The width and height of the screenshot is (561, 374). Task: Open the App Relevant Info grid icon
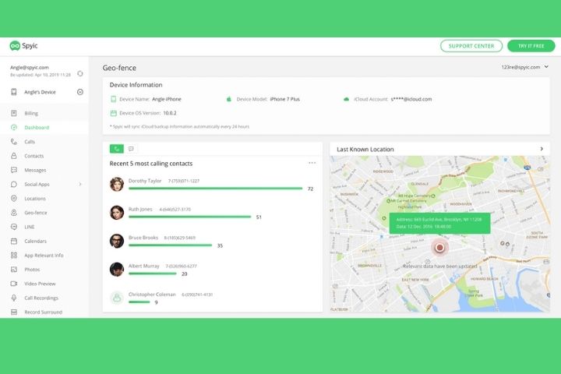(x=13, y=256)
